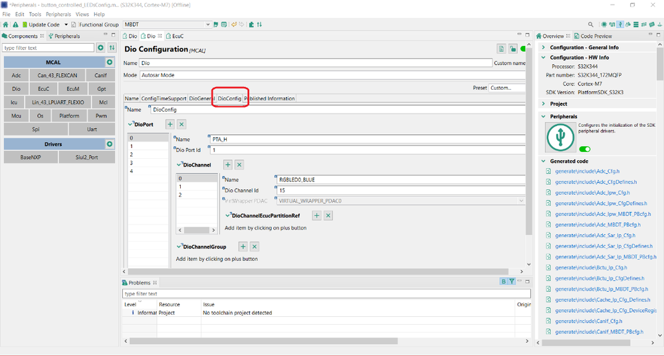Add a DioChannelEcucPartitionRef item
Screen dimensions: 664x356
(x=316, y=215)
